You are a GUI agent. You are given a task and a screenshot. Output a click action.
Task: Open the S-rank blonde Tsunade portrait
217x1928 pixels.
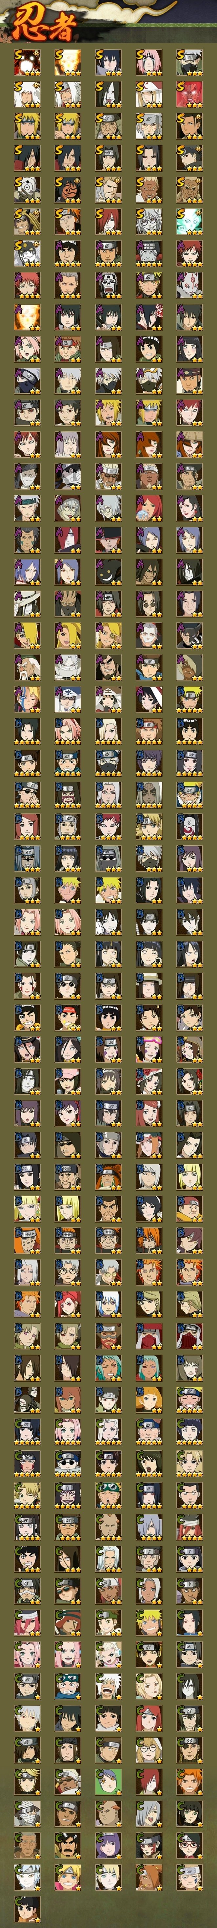pyautogui.click(x=148, y=94)
